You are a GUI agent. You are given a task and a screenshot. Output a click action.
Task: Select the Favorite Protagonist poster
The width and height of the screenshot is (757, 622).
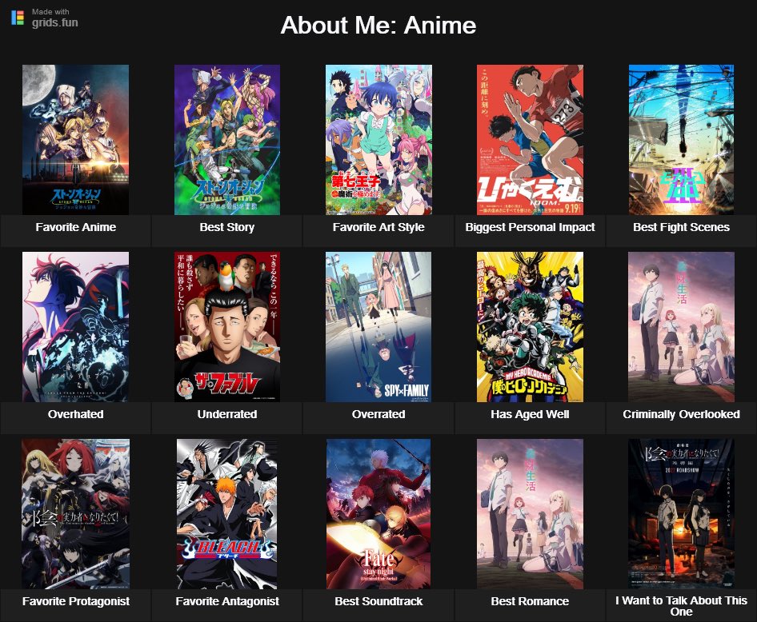click(x=75, y=514)
